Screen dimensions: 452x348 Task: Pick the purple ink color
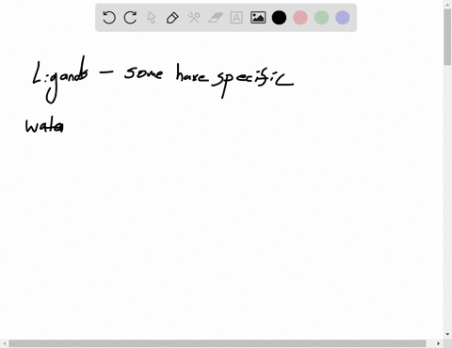(x=343, y=18)
